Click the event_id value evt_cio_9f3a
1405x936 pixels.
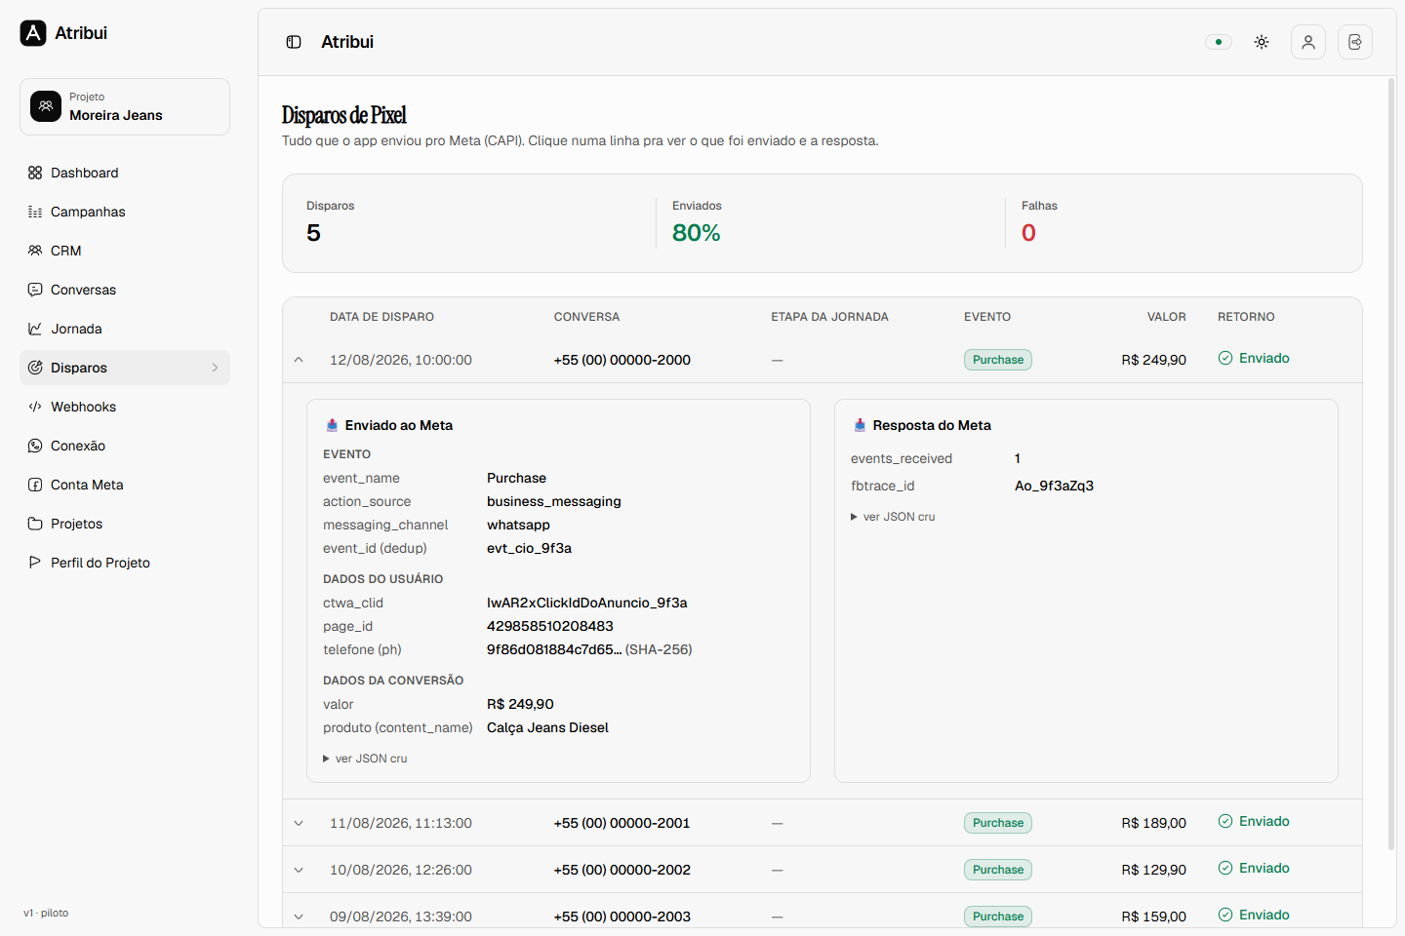[529, 548]
